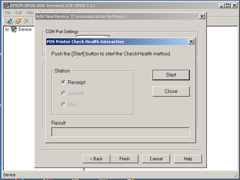Maximize the EPSON OPOS ADK window

point(227,6)
